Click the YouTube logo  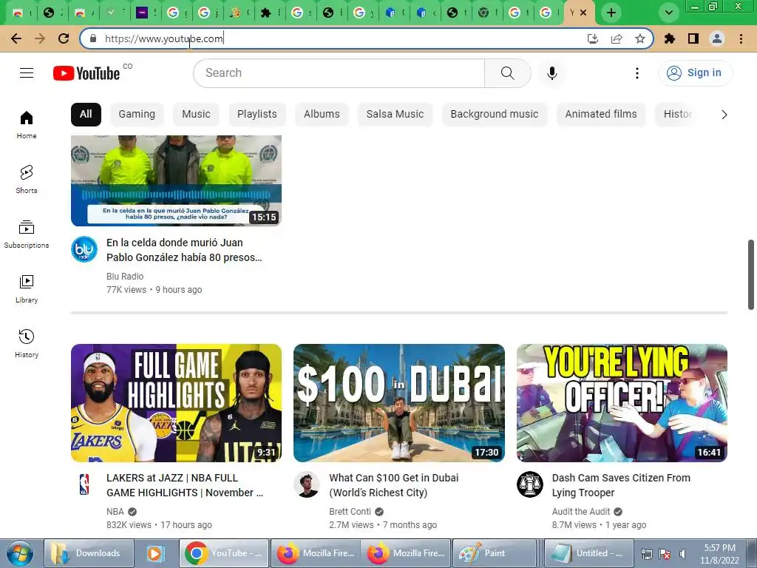pyautogui.click(x=86, y=73)
